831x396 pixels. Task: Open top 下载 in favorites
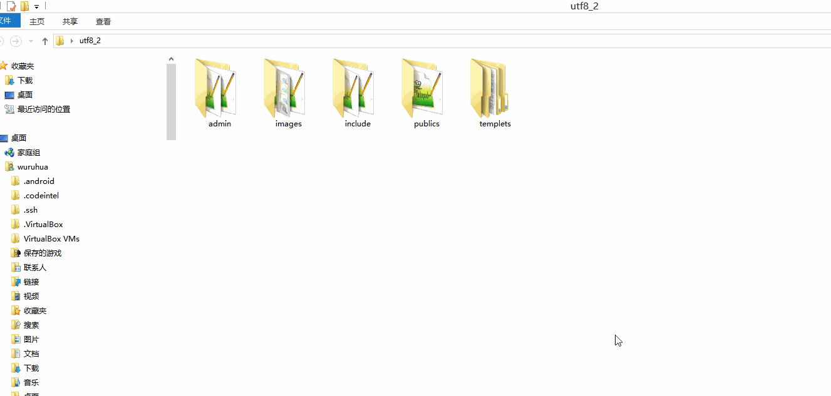pos(25,80)
